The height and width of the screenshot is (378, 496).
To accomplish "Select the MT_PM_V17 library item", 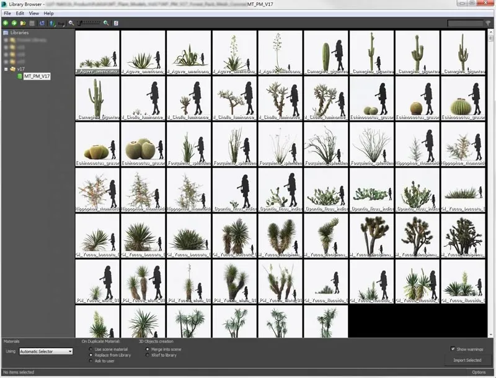I will 37,76.
